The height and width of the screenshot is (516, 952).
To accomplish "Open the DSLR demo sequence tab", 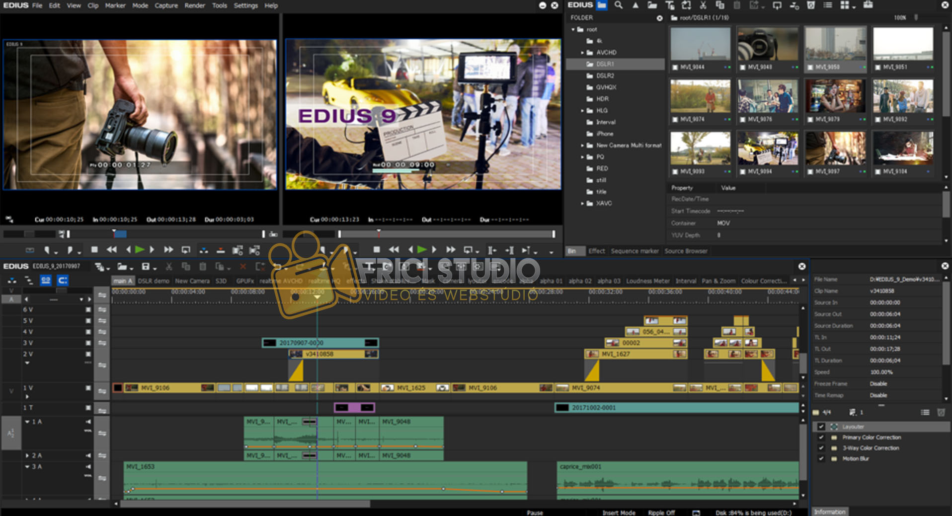I will tap(154, 281).
